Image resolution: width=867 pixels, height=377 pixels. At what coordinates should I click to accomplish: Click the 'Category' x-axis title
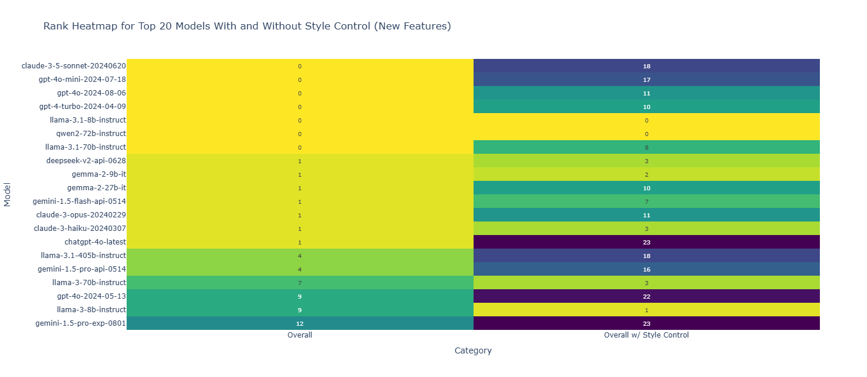pyautogui.click(x=473, y=350)
